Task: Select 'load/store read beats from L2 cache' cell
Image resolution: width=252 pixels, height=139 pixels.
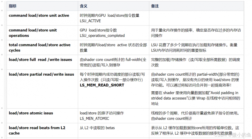Action: [42, 131]
